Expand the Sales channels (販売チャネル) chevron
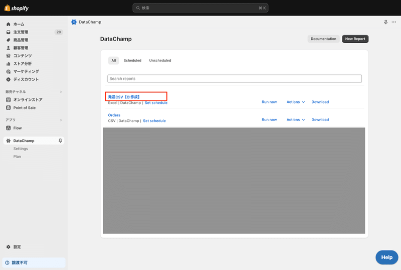The width and height of the screenshot is (401, 270). pyautogui.click(x=61, y=92)
